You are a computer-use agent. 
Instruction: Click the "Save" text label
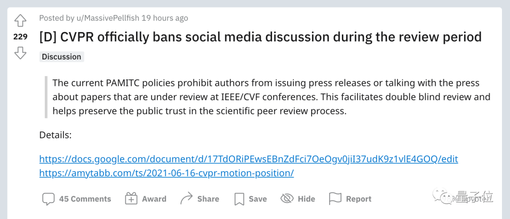[x=258, y=199]
